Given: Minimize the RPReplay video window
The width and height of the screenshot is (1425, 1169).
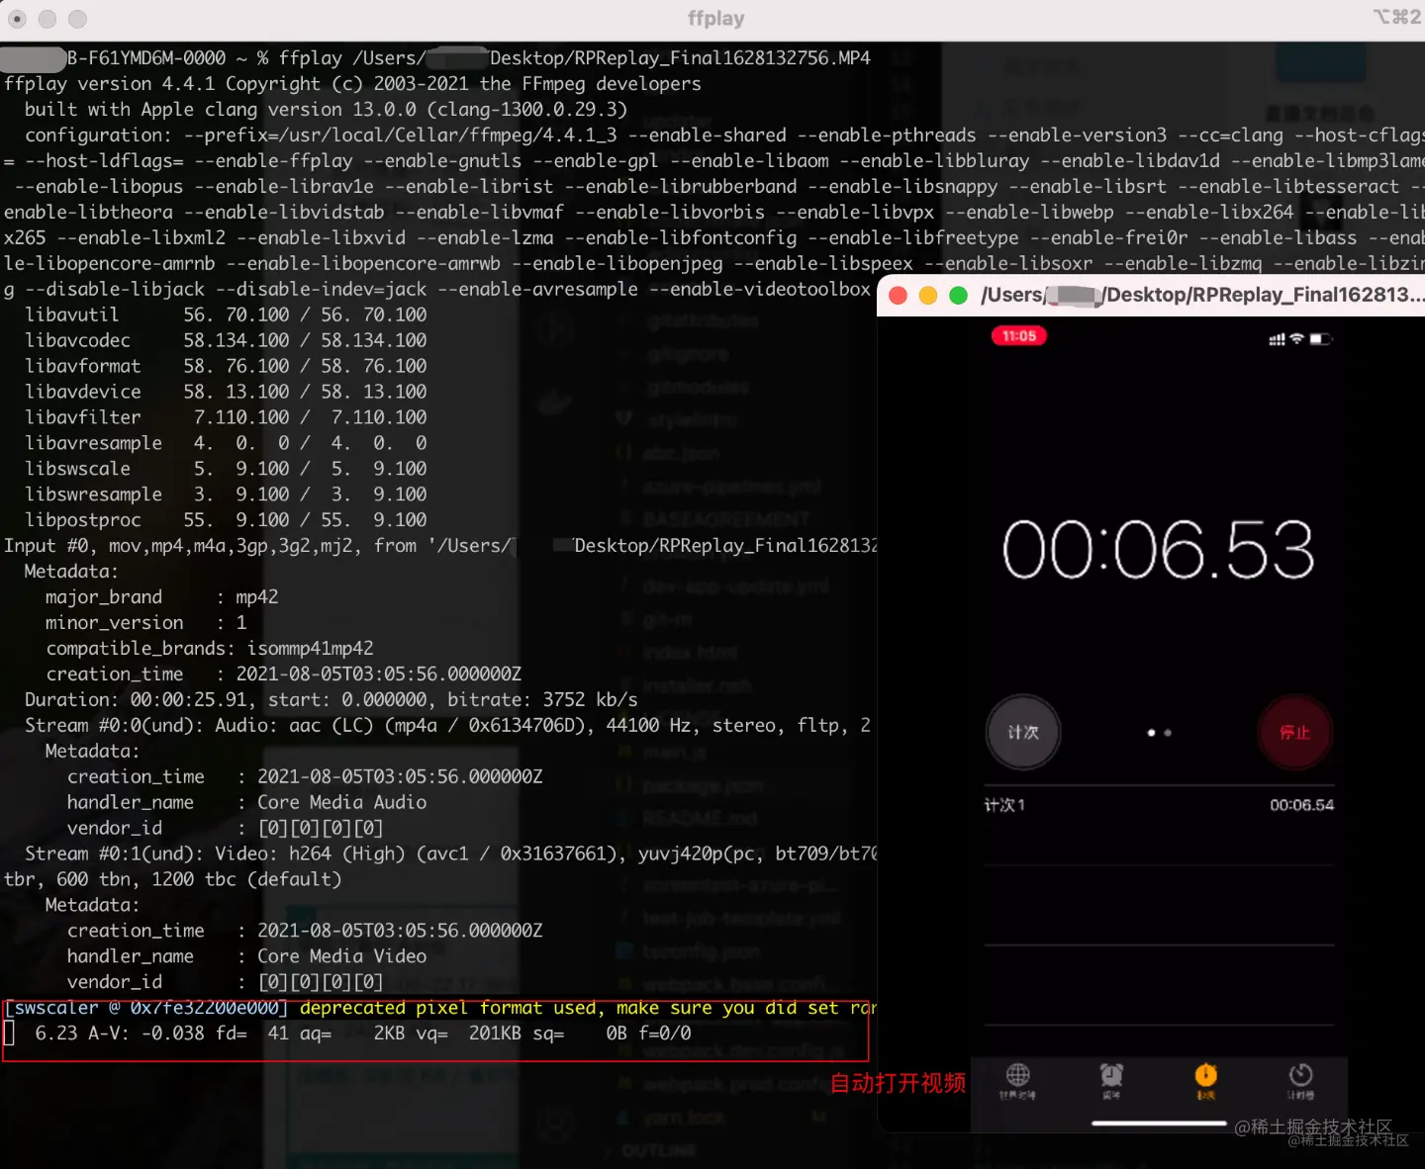Looking at the screenshot, I should (x=928, y=296).
